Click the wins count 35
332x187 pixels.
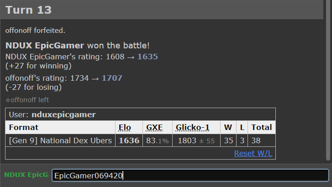coord(228,140)
